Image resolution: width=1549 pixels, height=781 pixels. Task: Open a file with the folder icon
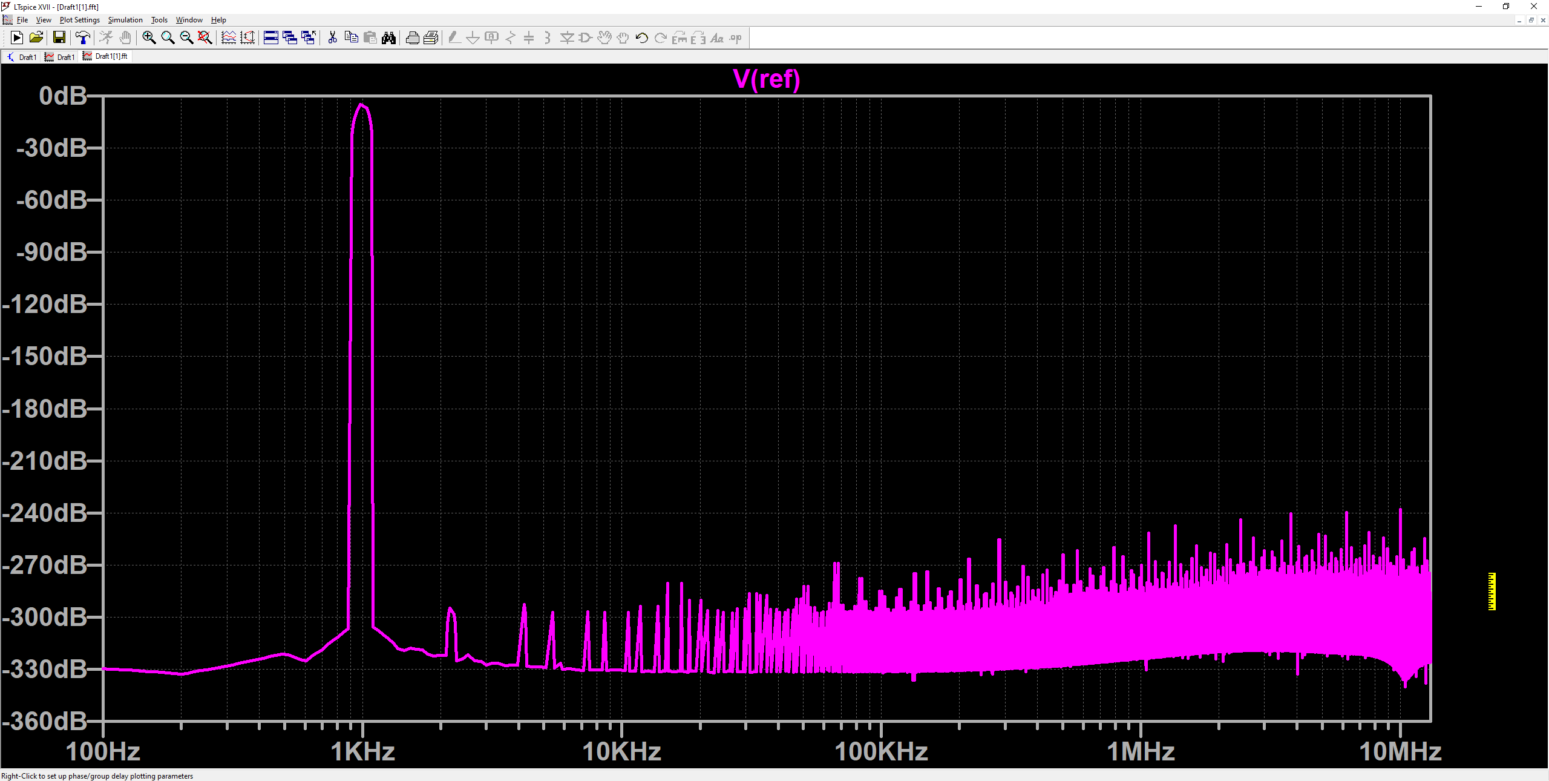(36, 38)
